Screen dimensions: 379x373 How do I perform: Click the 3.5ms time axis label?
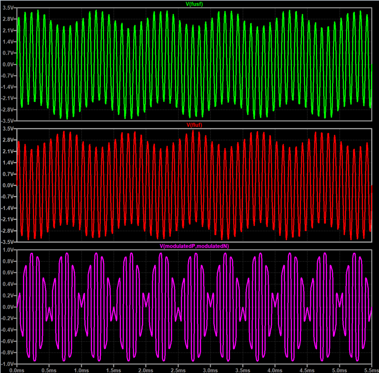242,370
